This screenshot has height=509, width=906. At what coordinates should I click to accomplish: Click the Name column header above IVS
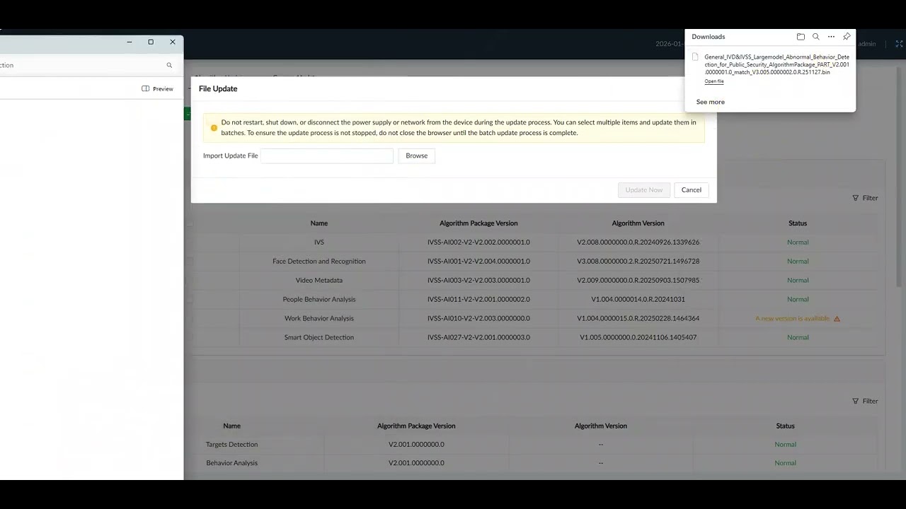[x=319, y=223]
